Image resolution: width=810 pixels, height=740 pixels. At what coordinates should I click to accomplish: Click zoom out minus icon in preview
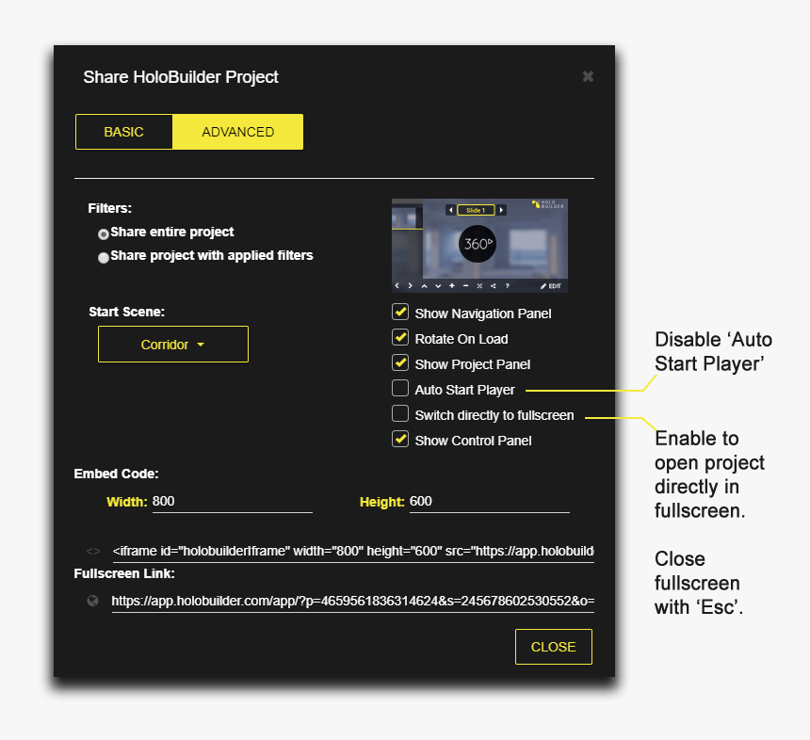465,285
